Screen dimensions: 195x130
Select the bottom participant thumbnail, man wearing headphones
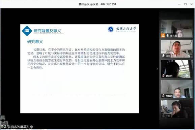coord(176,109)
